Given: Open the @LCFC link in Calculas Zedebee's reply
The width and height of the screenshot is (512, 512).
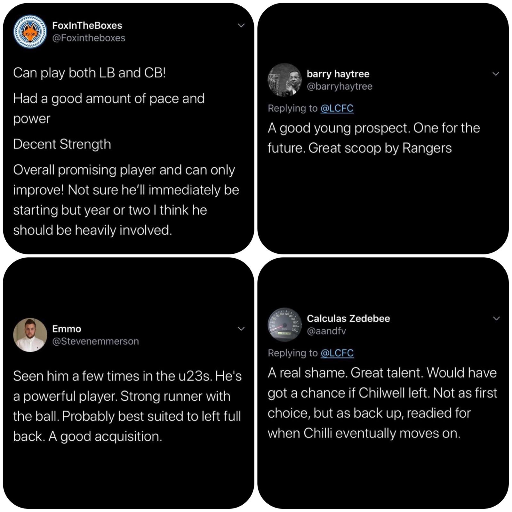Looking at the screenshot, I should (337, 353).
